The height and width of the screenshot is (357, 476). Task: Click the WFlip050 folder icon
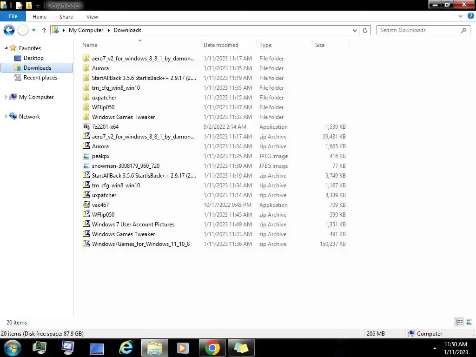point(86,107)
